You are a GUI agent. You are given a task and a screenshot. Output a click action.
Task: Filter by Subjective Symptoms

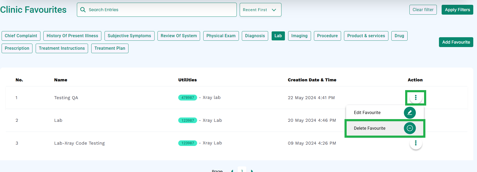[129, 36]
